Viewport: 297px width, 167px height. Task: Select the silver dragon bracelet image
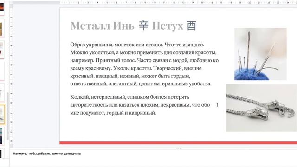261,108
